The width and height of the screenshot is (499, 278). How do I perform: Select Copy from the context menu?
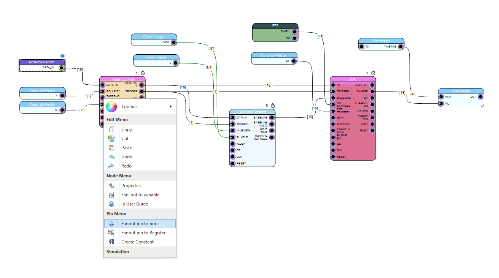140,130
